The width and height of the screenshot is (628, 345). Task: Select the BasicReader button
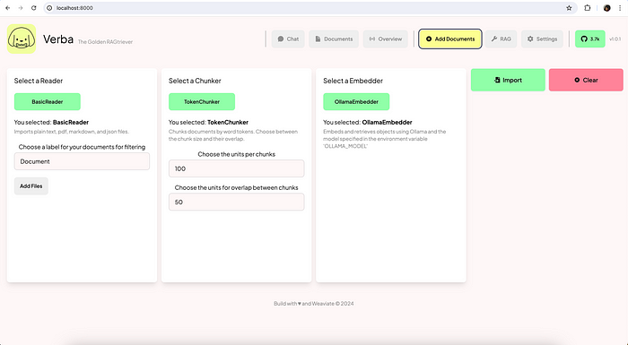tap(48, 101)
